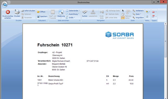Open the Suchen binoculars search tool
Viewport: 168px width, 99px height.
point(85,13)
